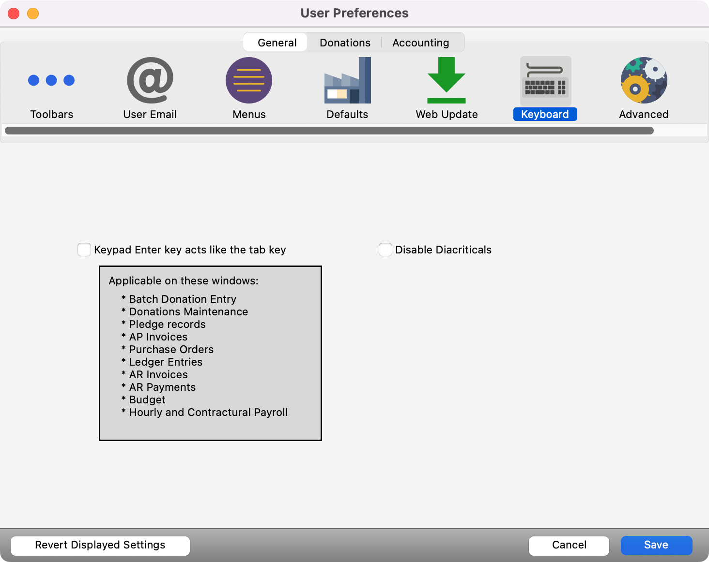The image size is (709, 562).
Task: Switch to the General tab
Action: (277, 43)
